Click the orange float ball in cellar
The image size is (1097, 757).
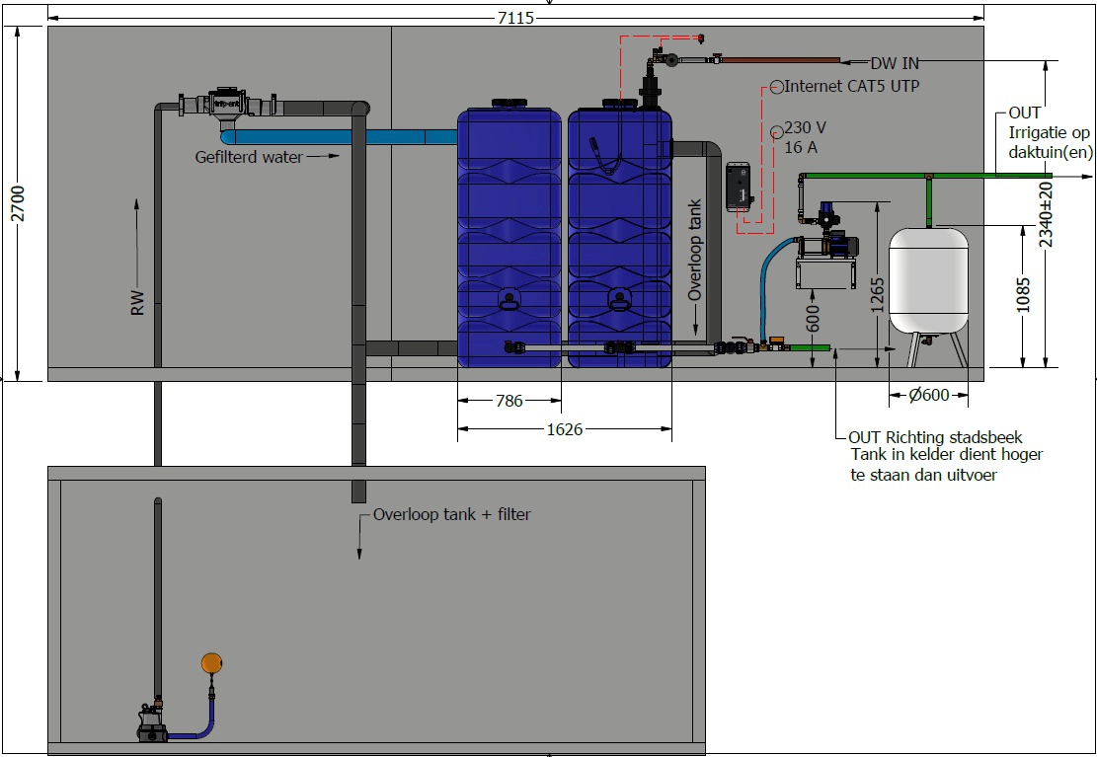pos(210,662)
